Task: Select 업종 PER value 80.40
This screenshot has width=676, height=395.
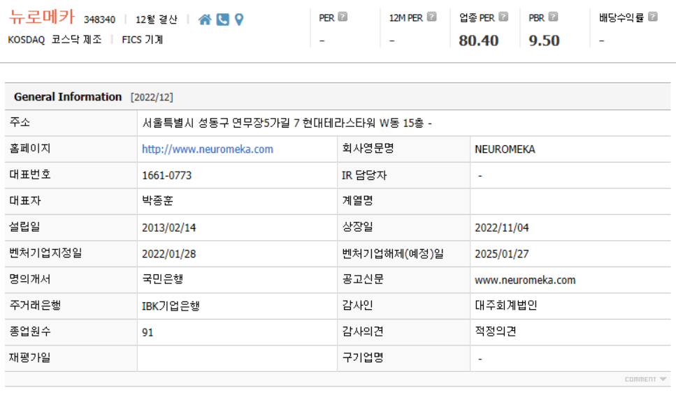Action: [479, 40]
